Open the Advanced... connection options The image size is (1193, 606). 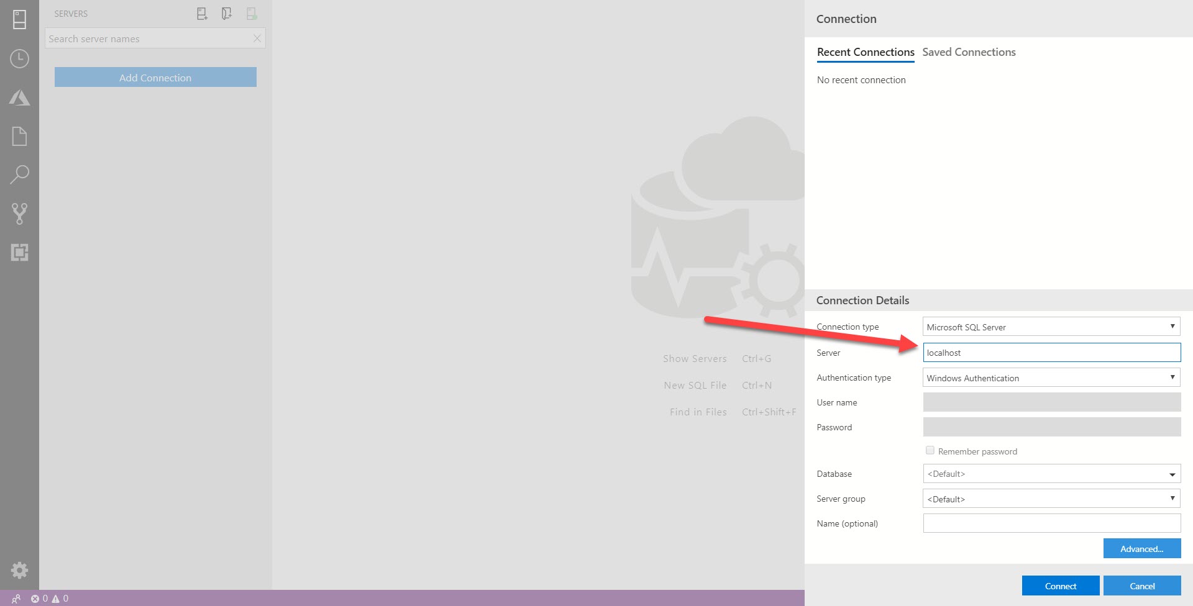coord(1142,549)
